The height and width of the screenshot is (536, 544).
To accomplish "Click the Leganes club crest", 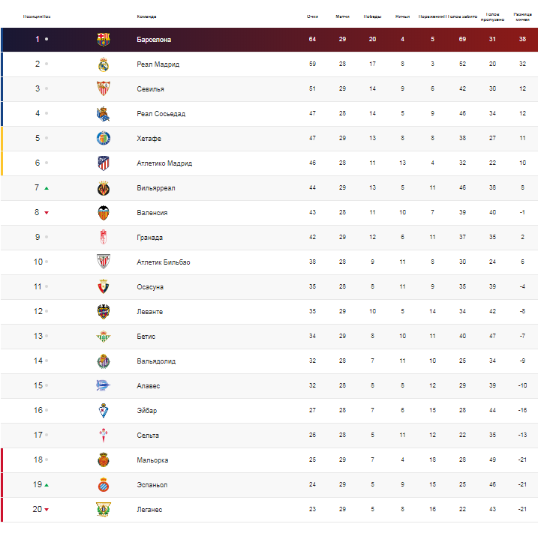I will click(104, 509).
